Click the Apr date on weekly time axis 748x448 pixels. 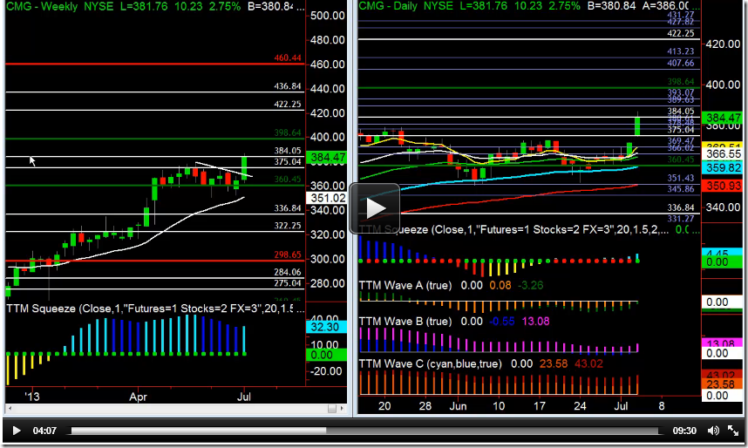pyautogui.click(x=138, y=397)
